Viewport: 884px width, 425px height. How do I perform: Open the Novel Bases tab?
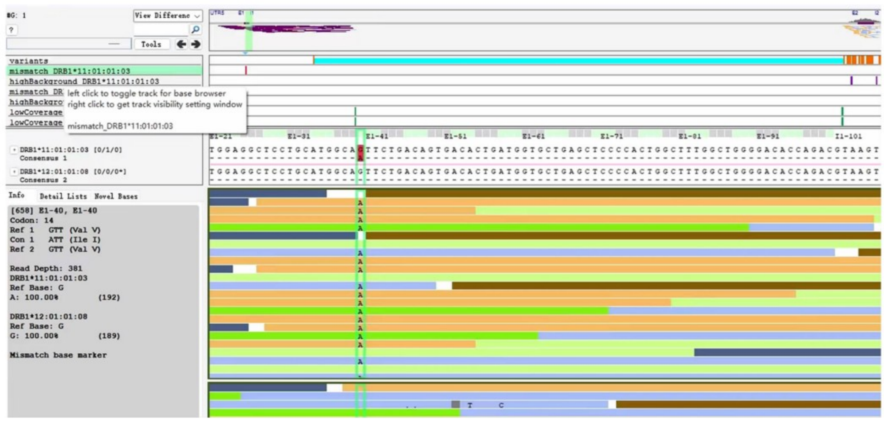116,196
